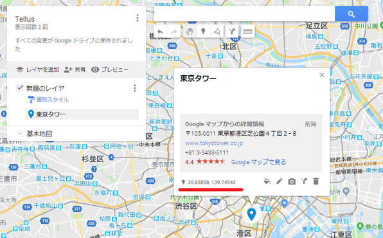Click the camera add image icon
383x238 pixels.
(292, 181)
